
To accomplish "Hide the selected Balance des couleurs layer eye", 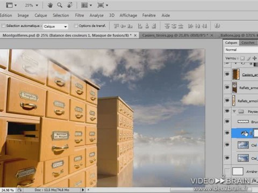I will (227, 133).
